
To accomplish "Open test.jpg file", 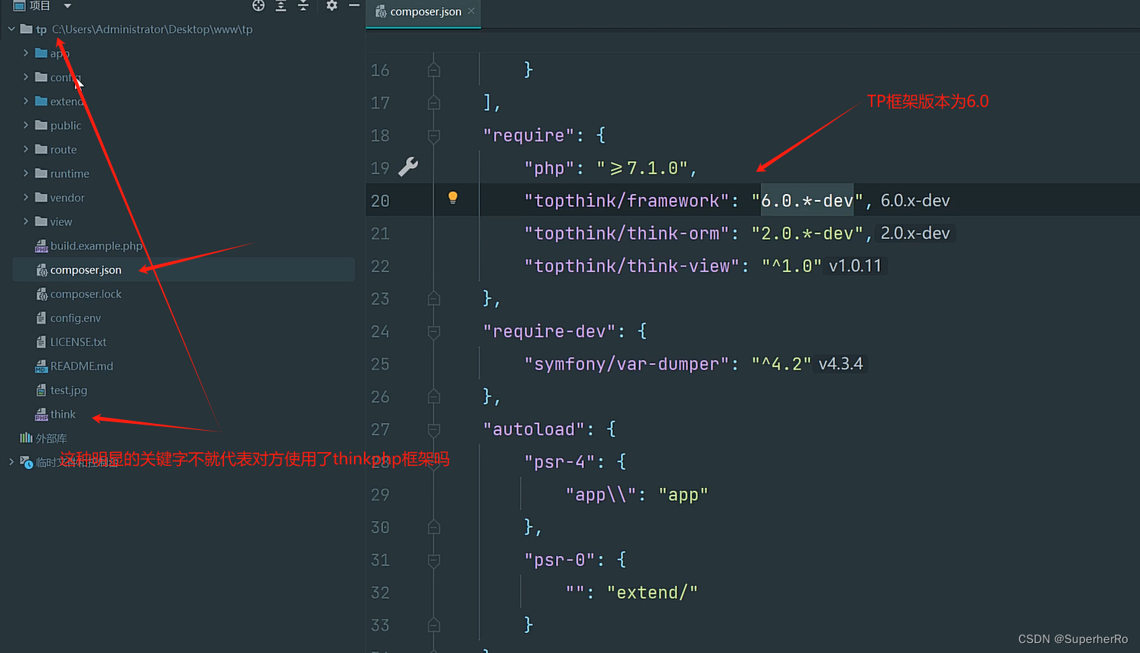I will (69, 390).
